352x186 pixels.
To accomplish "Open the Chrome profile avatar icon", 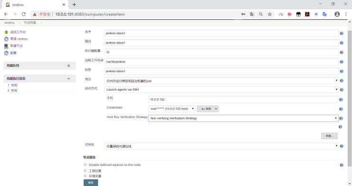I will pyautogui.click(x=337, y=14).
